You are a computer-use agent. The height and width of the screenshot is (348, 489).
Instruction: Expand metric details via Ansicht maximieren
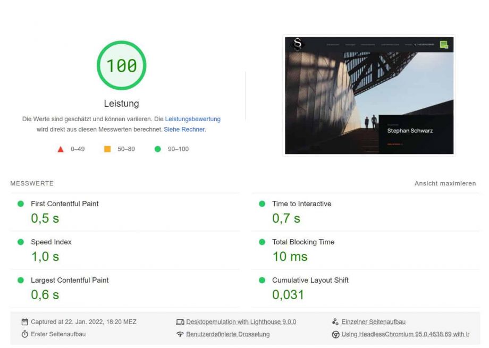pos(445,183)
